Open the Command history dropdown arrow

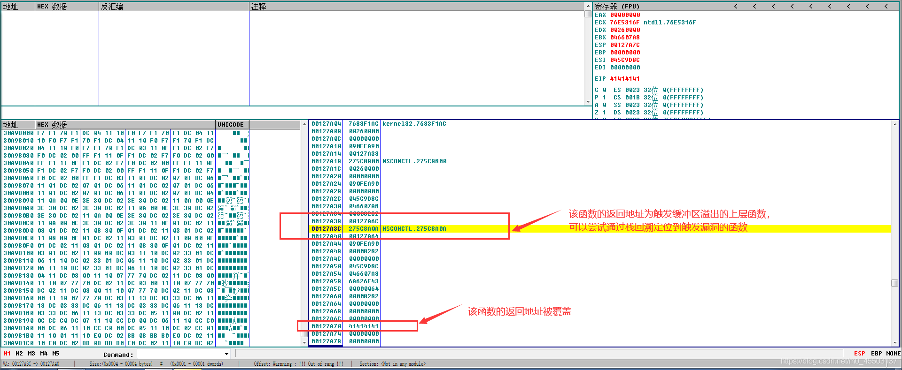226,354
